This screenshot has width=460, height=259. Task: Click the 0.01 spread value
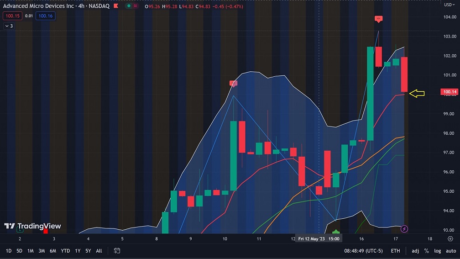click(x=29, y=16)
